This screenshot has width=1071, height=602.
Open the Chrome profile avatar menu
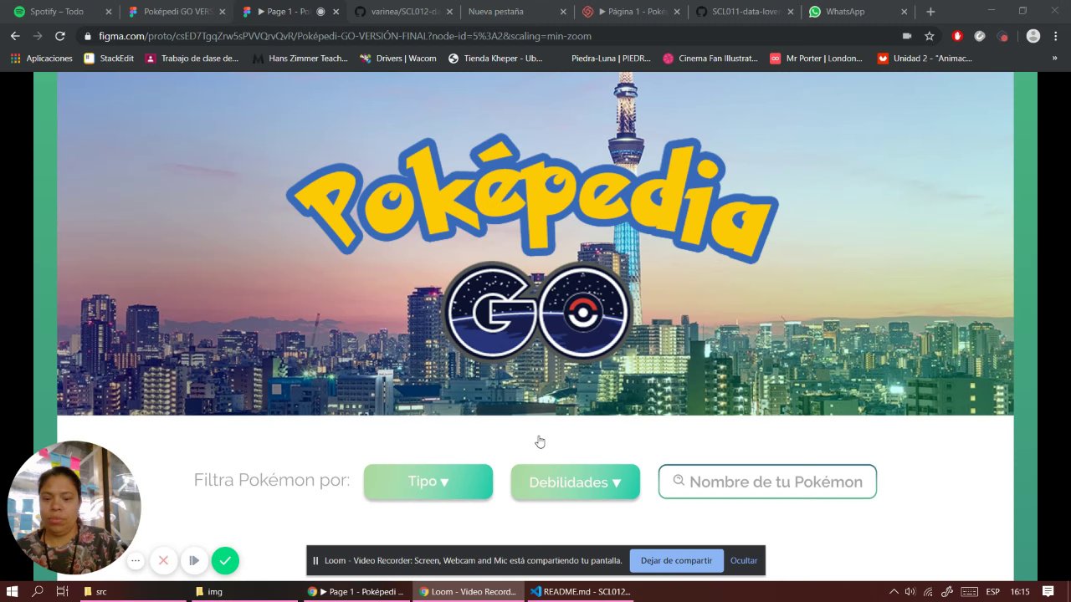point(1033,36)
